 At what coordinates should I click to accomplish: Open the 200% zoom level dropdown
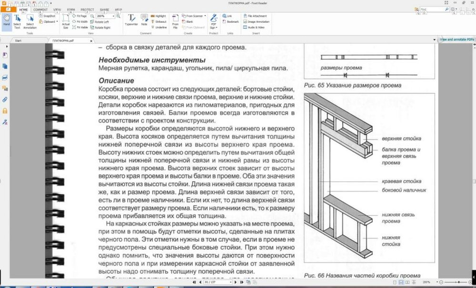pyautogui.click(x=109, y=16)
